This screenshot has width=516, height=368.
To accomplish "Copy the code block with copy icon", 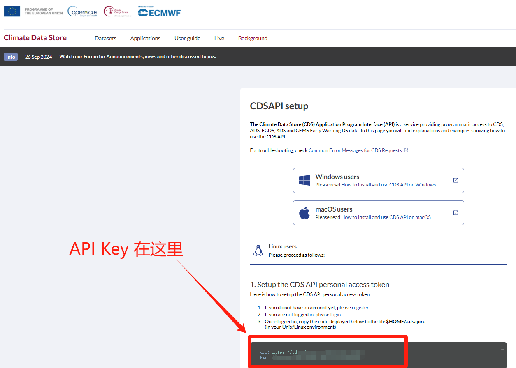I will coord(502,347).
